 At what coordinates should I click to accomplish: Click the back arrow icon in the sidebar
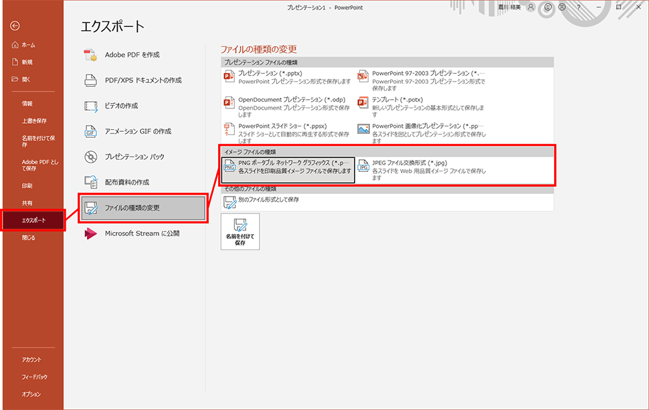[15, 25]
